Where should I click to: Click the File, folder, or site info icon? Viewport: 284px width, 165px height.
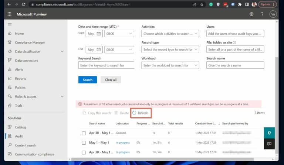pyautogui.click(x=234, y=43)
